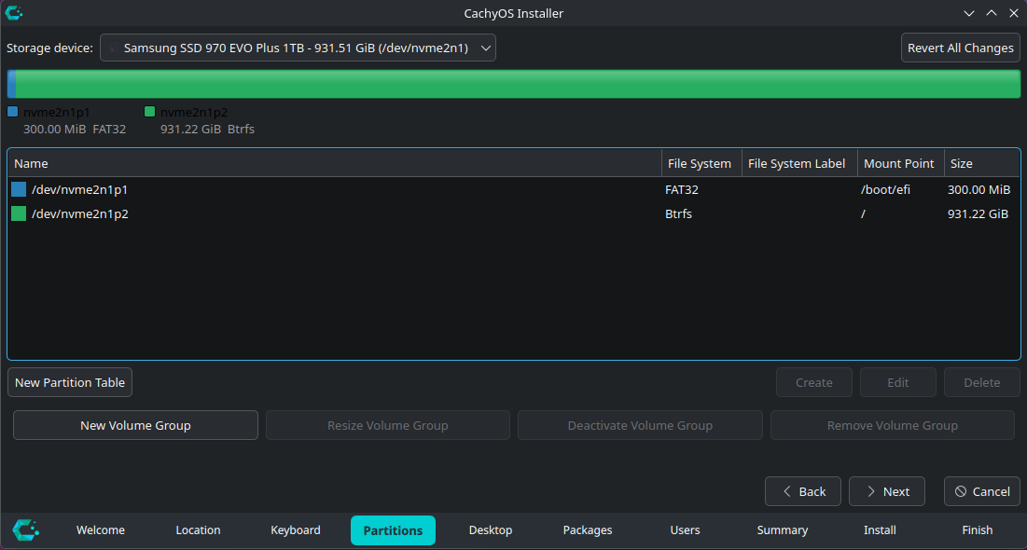Select the green nvme2n1p2 legend swatch
Screen dimensions: 1027x550
[x=149, y=112]
